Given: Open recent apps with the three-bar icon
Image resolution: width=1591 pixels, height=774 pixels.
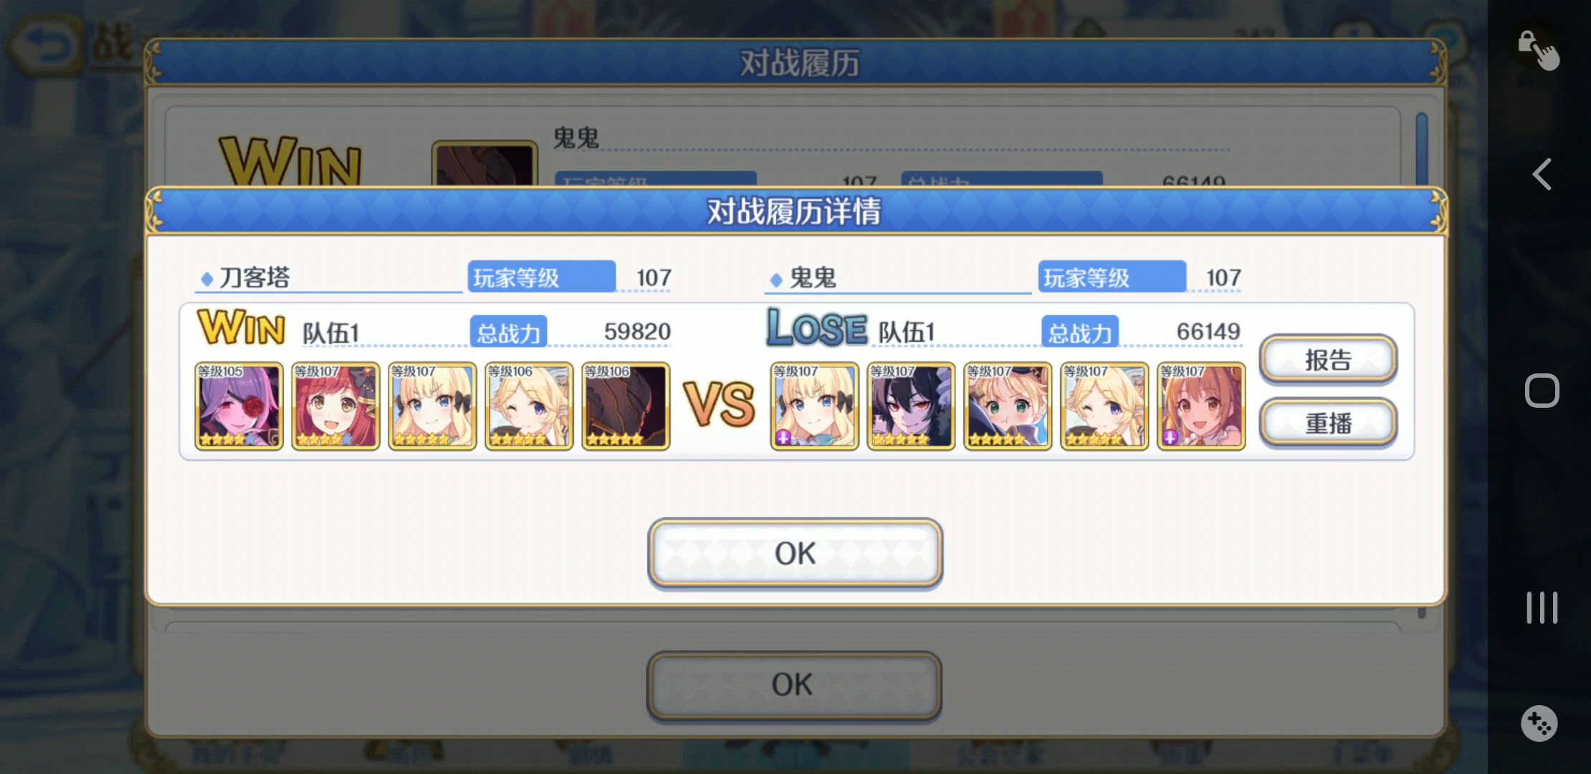Looking at the screenshot, I should click(1542, 608).
